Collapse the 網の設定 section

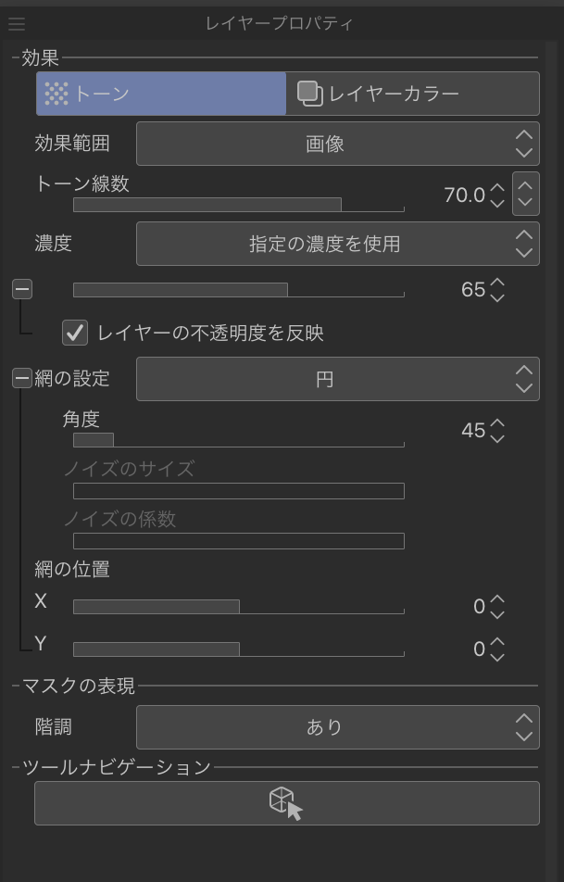tap(22, 378)
